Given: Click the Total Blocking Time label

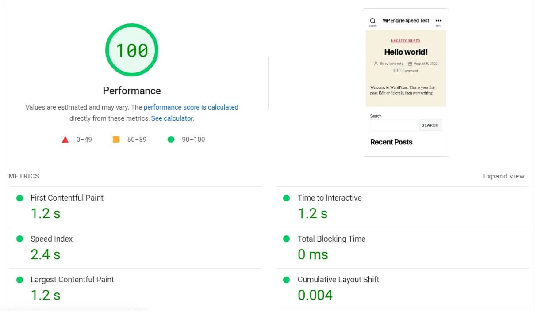Looking at the screenshot, I should point(331,239).
